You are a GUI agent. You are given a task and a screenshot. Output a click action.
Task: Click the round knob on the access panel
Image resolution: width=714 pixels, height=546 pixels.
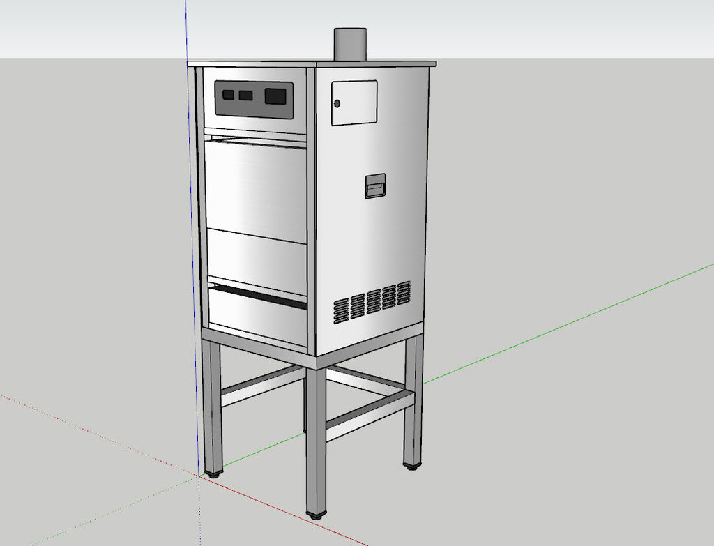pyautogui.click(x=337, y=103)
